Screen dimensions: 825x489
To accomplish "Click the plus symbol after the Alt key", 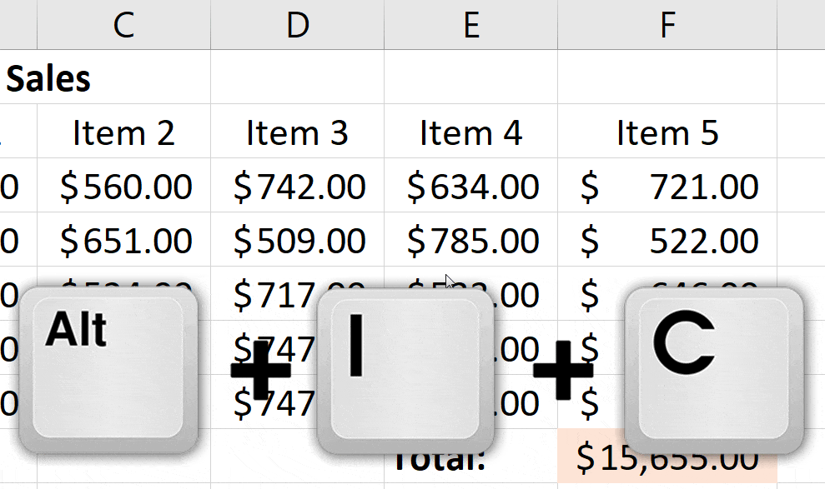I will coord(259,369).
